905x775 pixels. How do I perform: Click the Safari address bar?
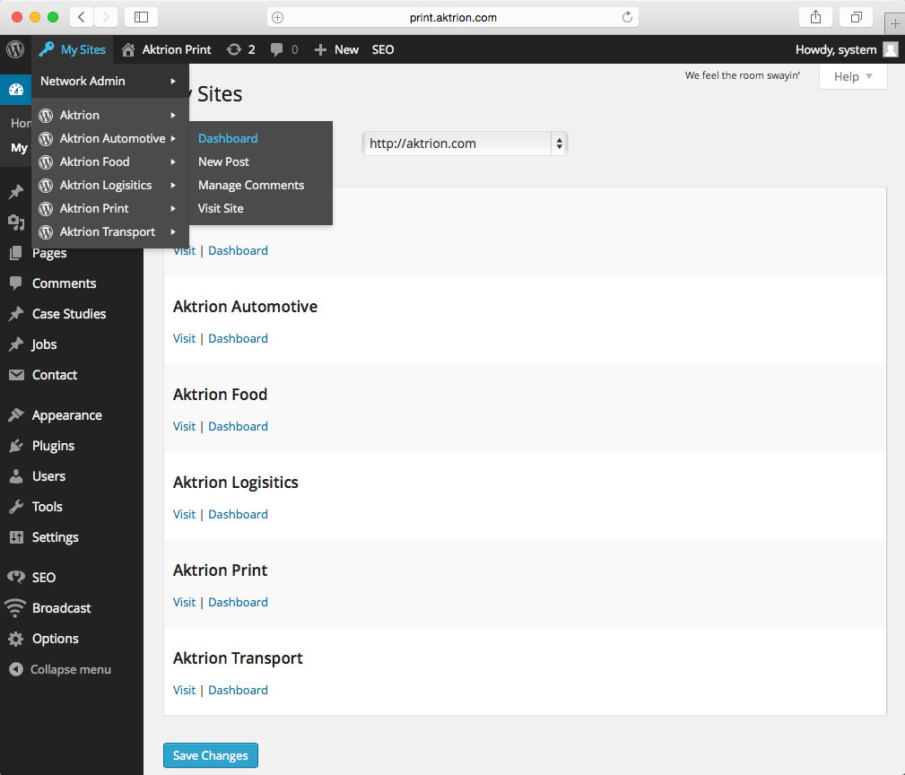click(452, 17)
